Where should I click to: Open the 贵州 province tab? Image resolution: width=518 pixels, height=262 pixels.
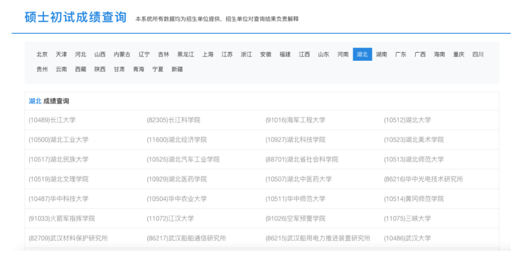point(42,69)
